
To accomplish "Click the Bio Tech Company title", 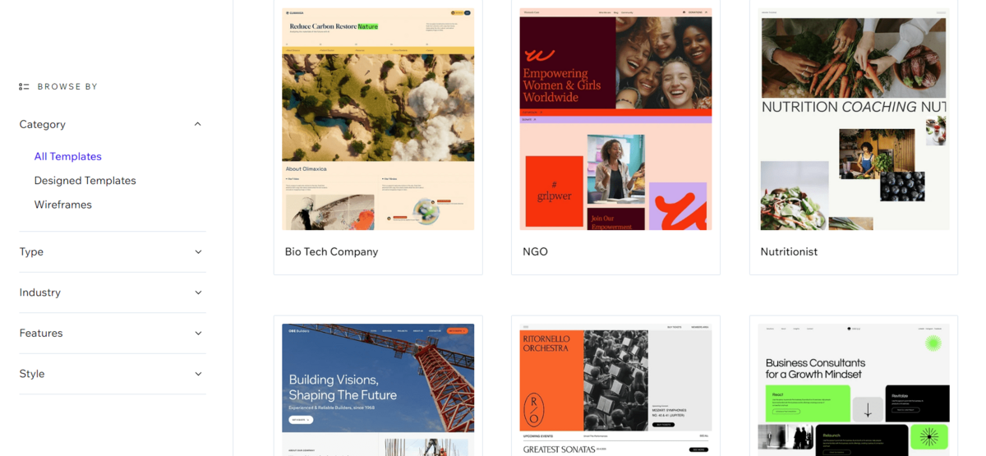I will coord(331,251).
